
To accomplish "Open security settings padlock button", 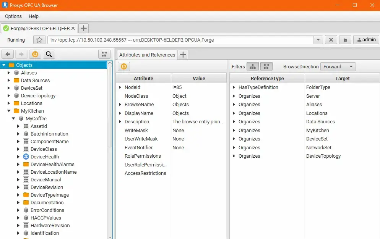I will [345, 40].
